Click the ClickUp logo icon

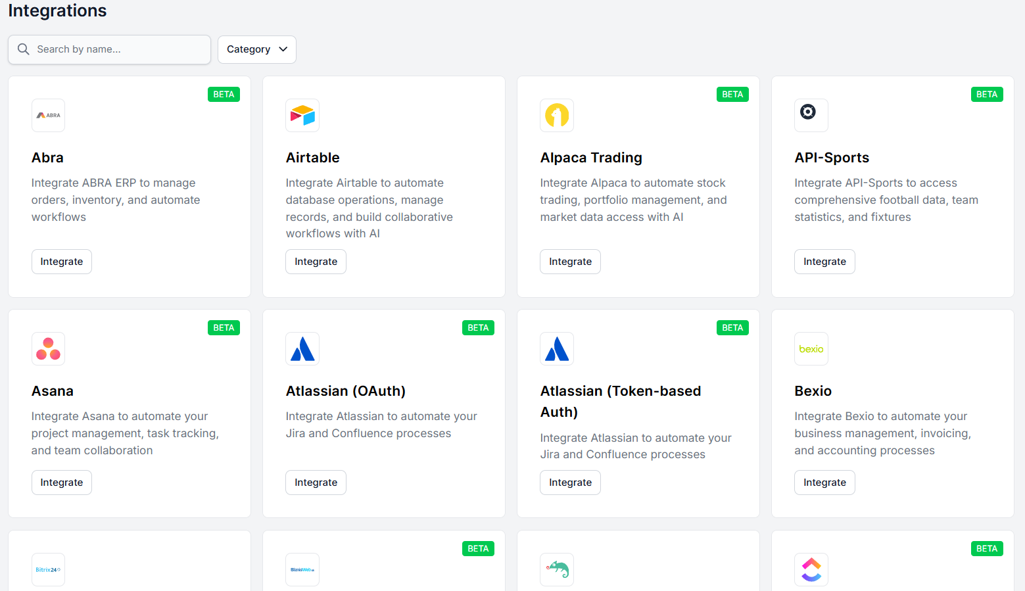click(x=811, y=570)
